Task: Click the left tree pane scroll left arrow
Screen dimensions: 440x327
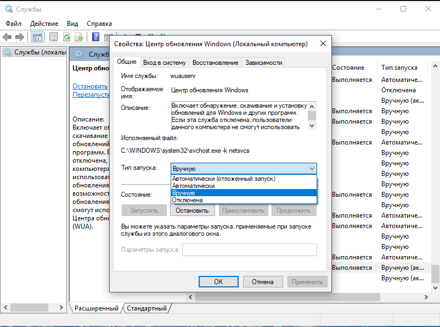Action: tap(5, 308)
